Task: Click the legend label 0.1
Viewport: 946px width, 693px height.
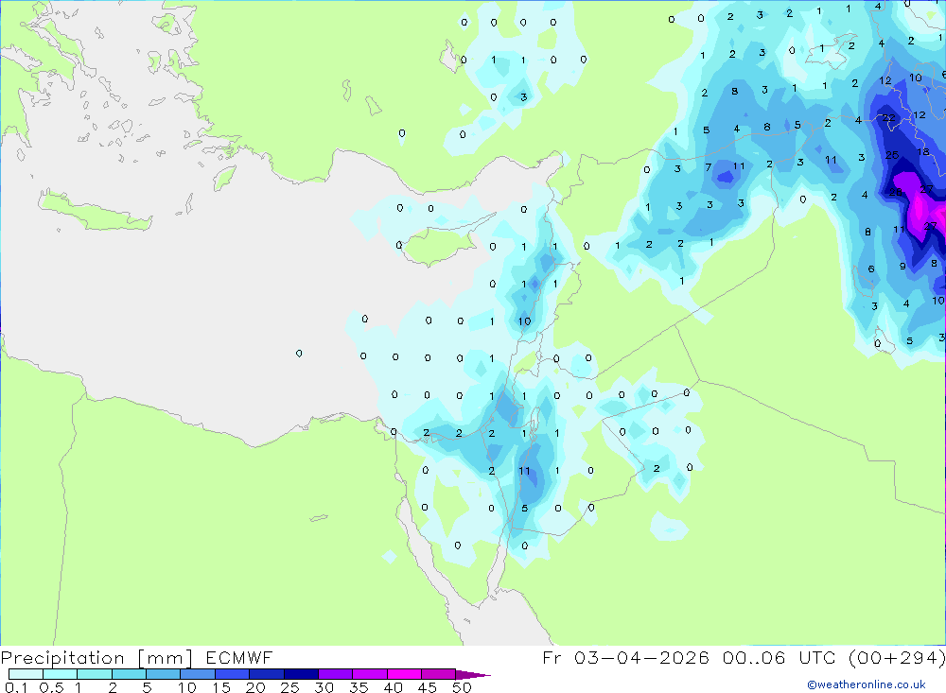Action: [x=16, y=687]
